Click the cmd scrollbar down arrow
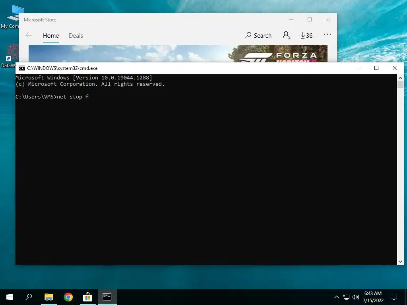Screen dimensions: 407x305 pyautogui.click(x=400, y=262)
